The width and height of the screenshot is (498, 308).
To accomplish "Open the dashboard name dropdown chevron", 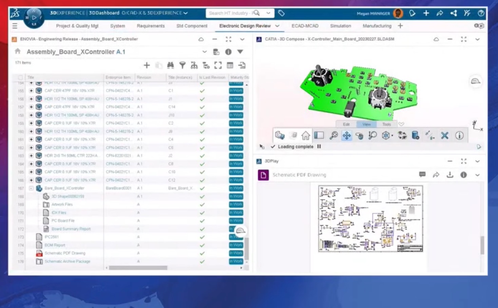I will coord(186,13).
